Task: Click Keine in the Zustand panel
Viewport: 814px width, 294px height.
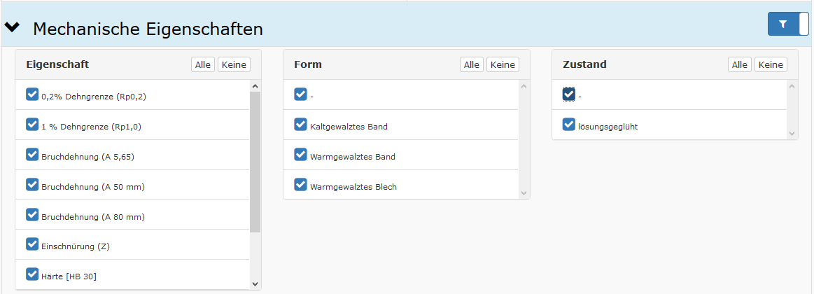Action: (771, 64)
